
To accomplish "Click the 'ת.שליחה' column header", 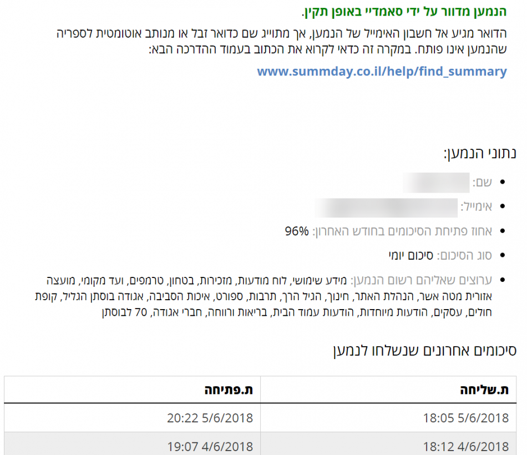I will [484, 390].
